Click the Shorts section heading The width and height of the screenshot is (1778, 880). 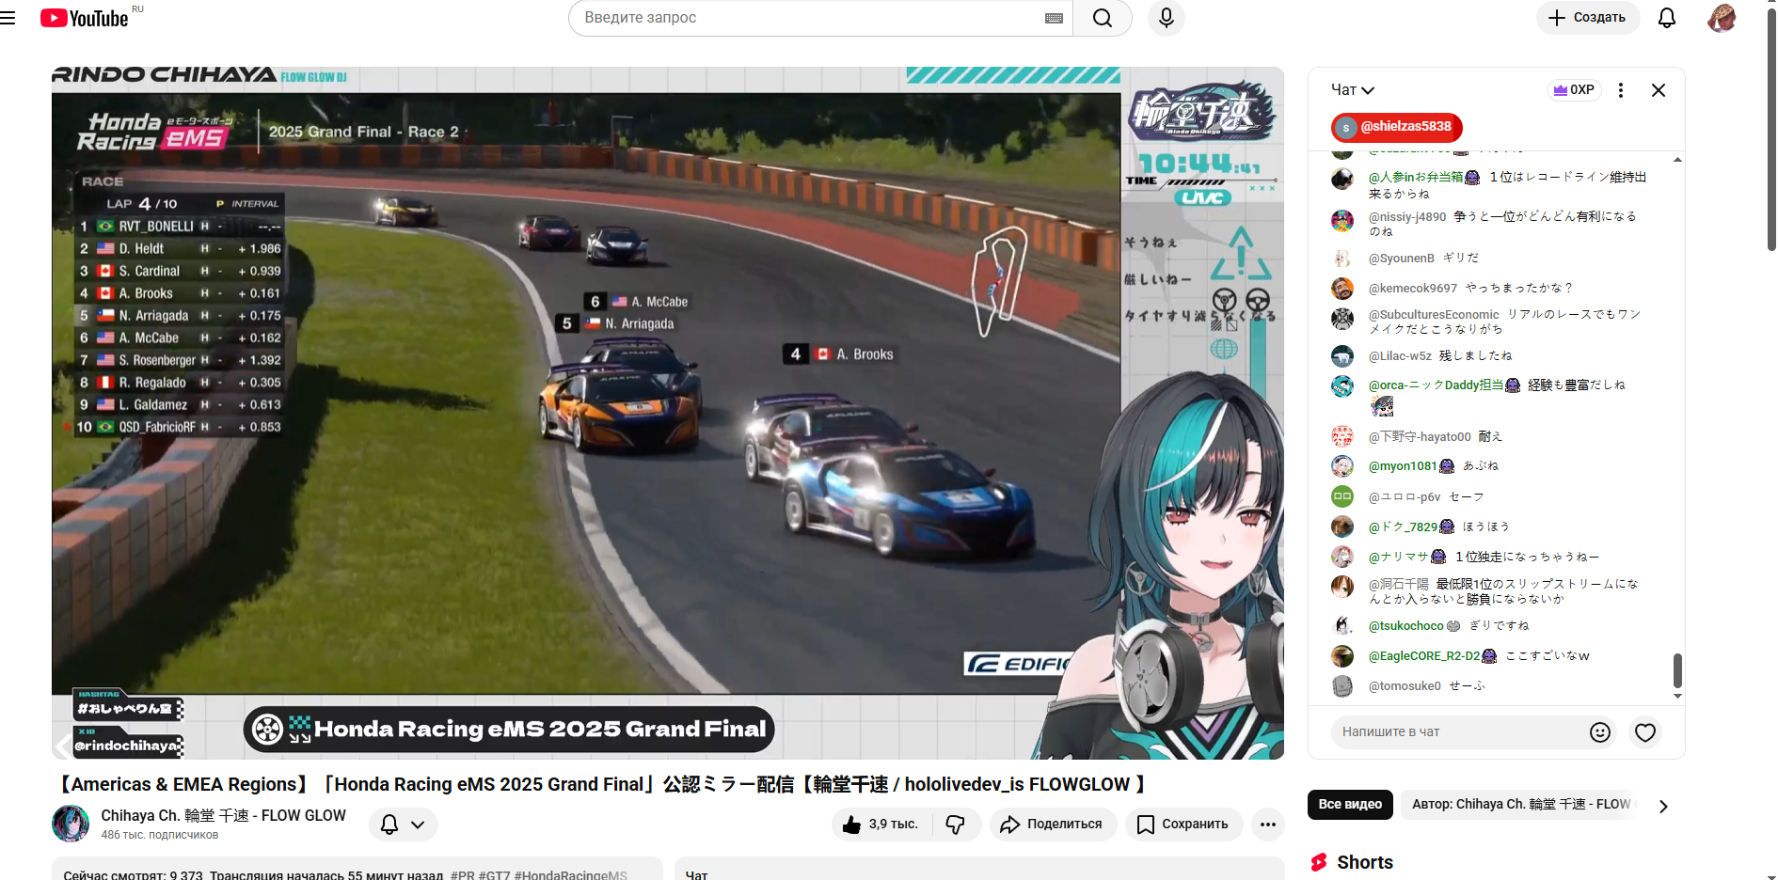(x=1365, y=862)
